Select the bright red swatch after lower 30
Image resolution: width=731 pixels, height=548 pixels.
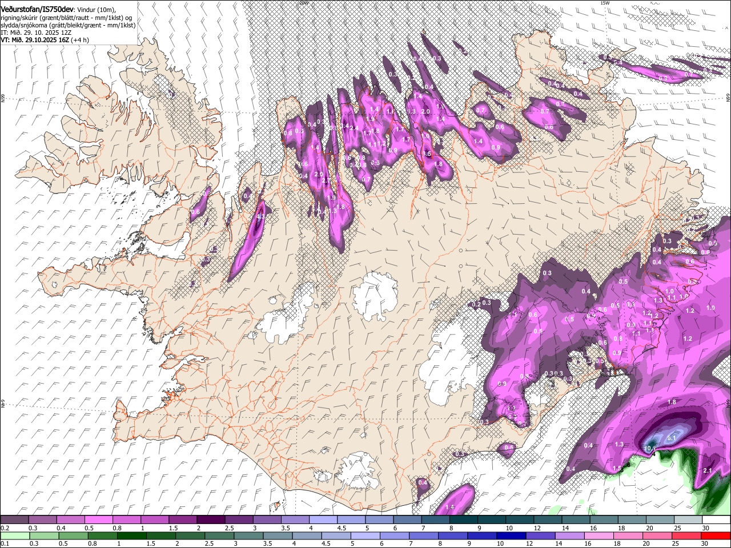coord(716,536)
